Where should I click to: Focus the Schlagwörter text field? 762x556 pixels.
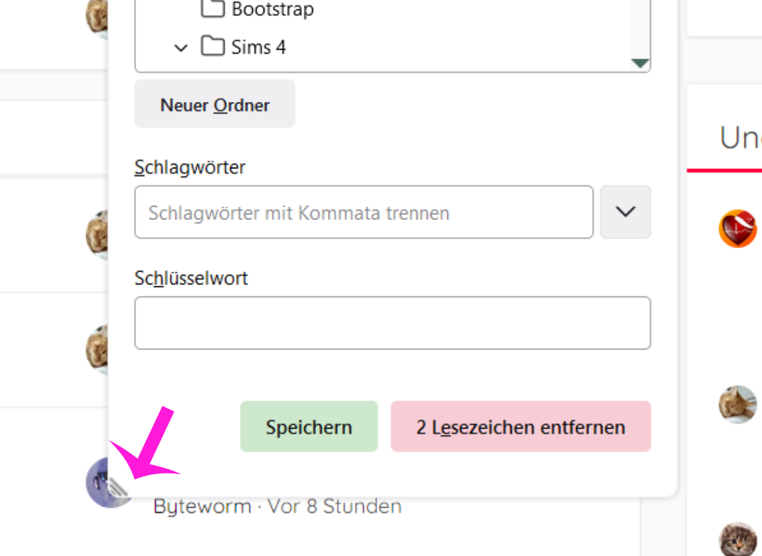[x=364, y=213]
